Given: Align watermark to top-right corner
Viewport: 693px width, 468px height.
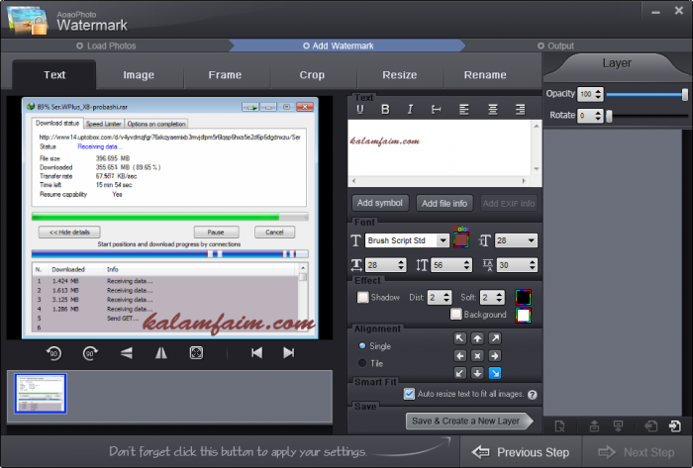Looking at the screenshot, I should tap(495, 338).
